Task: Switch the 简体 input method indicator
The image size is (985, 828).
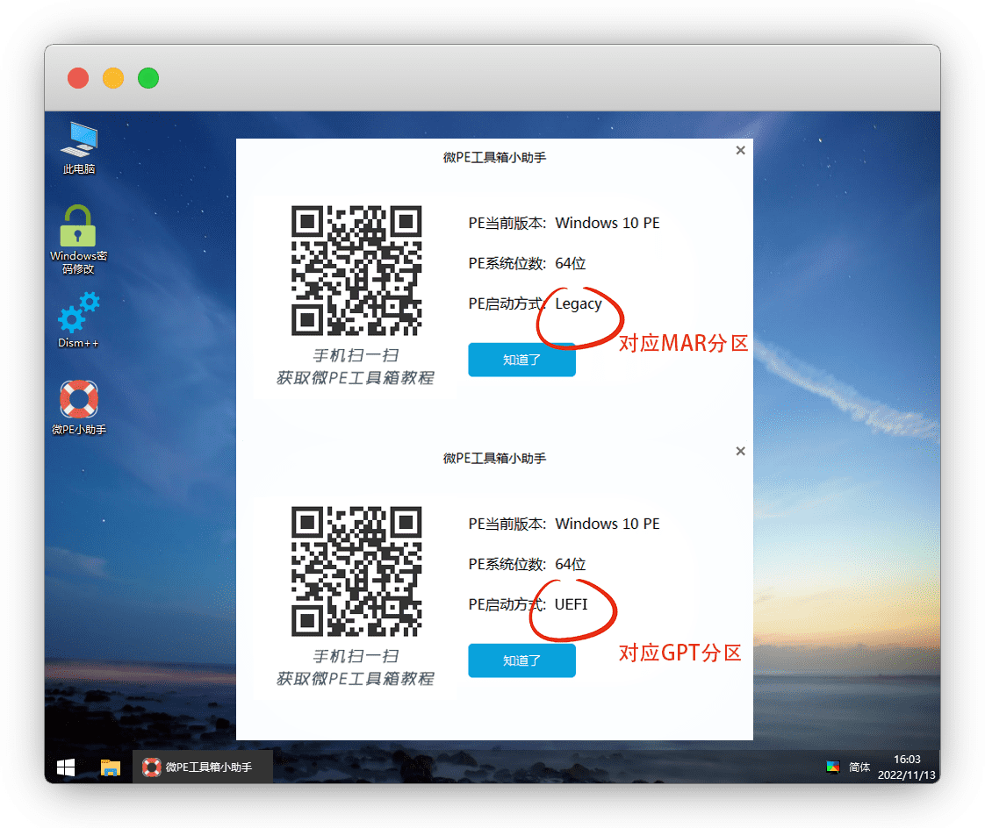Action: [859, 767]
